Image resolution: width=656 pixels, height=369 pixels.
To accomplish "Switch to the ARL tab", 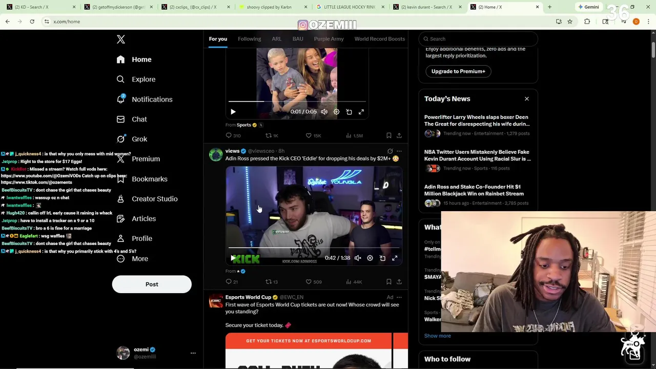I will pos(277,39).
